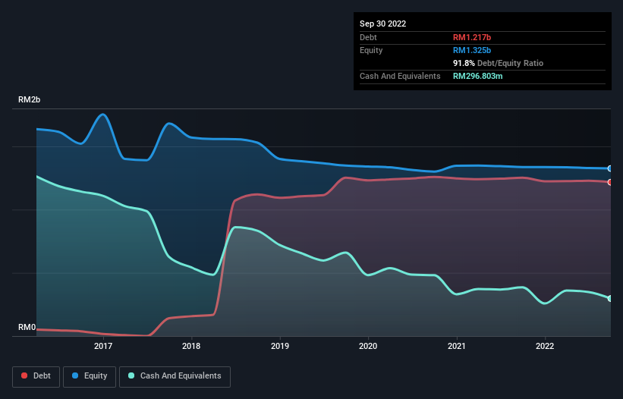
Task: Click the teal Cash endpoint marker
Action: coord(610,299)
